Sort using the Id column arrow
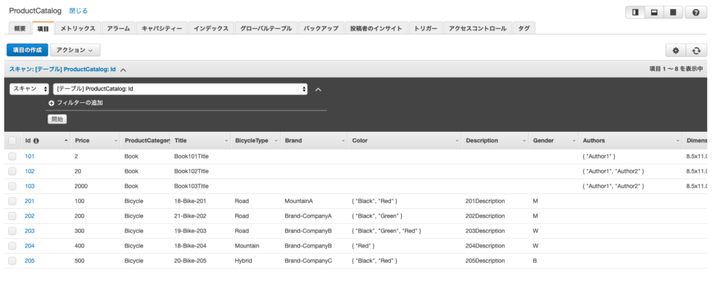The image size is (713, 283). coord(67,141)
